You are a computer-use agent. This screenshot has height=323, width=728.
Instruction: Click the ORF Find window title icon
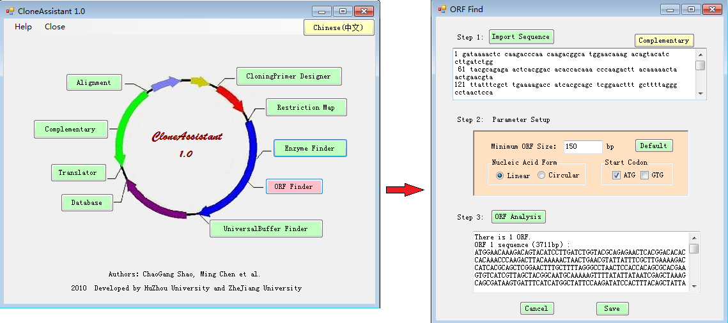click(442, 10)
